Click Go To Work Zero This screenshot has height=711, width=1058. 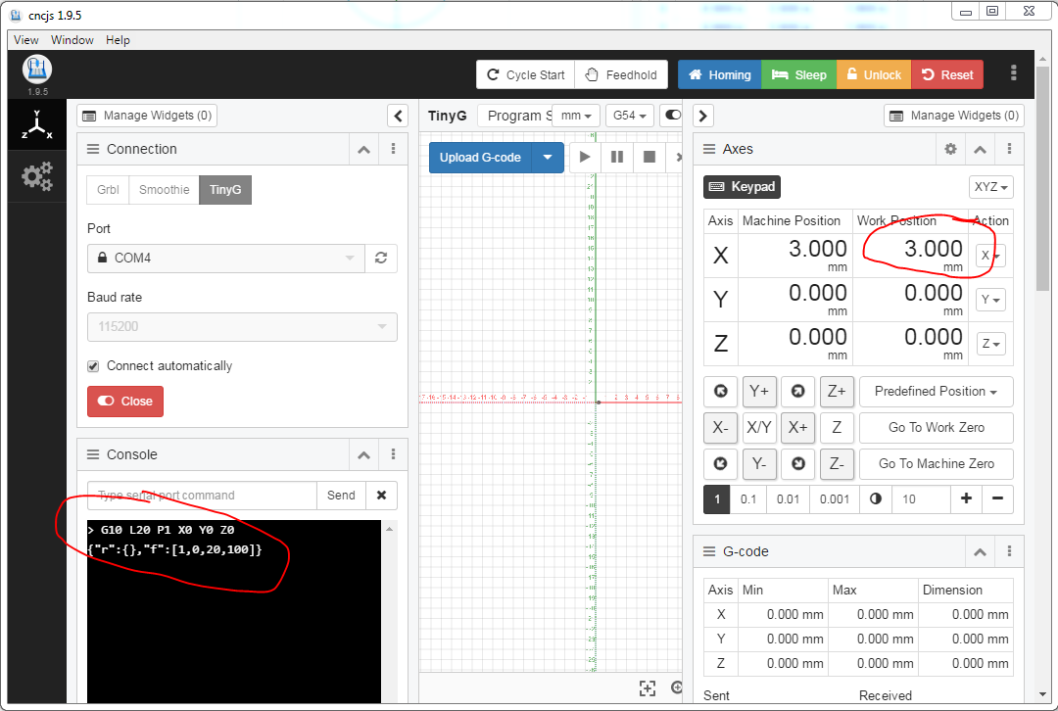[x=936, y=427]
